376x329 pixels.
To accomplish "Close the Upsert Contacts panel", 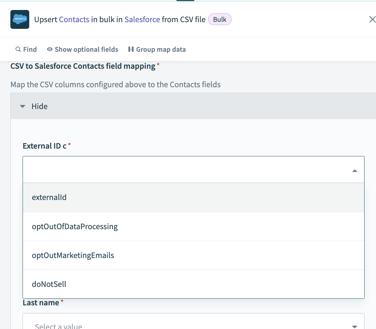I will pyautogui.click(x=372, y=19).
